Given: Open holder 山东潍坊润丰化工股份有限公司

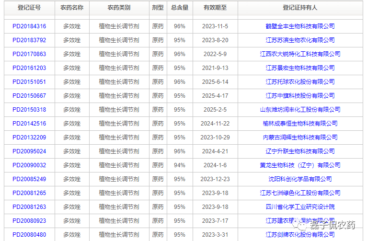Looking at the screenshot, I should (x=300, y=110).
